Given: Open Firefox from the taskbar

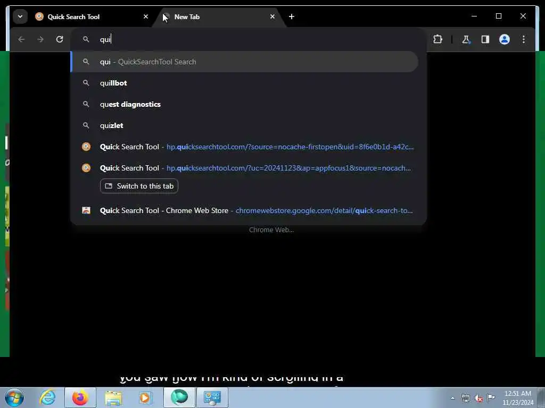Looking at the screenshot, I should coord(80,397).
